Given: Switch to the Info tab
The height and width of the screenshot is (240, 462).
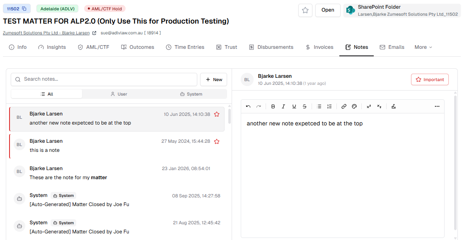Looking at the screenshot, I should [x=18, y=47].
